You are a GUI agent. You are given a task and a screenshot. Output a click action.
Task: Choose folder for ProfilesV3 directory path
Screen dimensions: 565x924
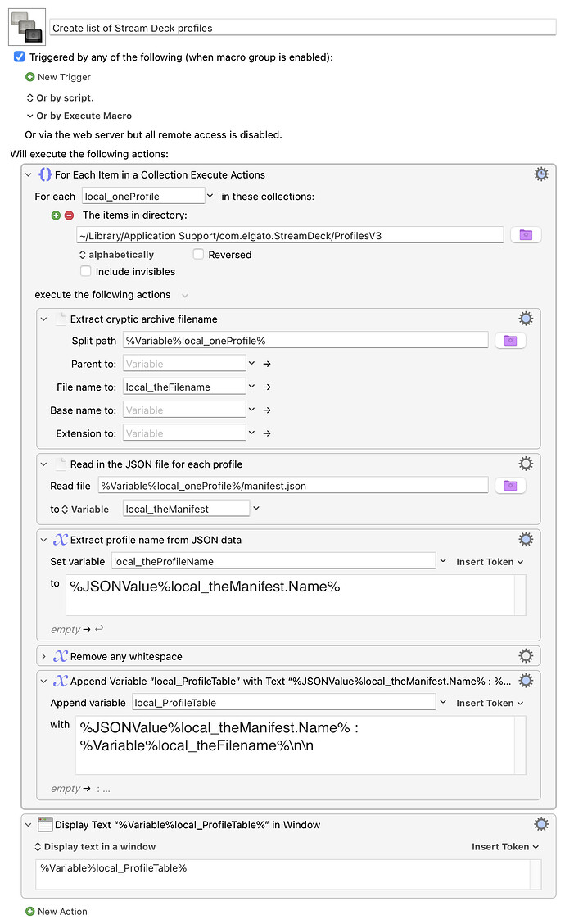pyautogui.click(x=526, y=235)
